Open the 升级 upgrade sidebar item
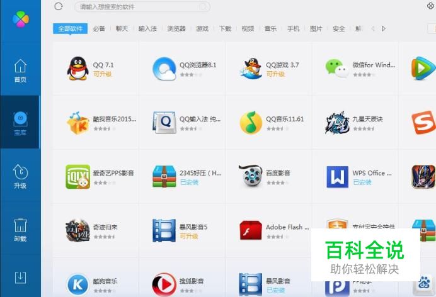Image resolution: width=436 pixels, height=297 pixels. point(20,177)
